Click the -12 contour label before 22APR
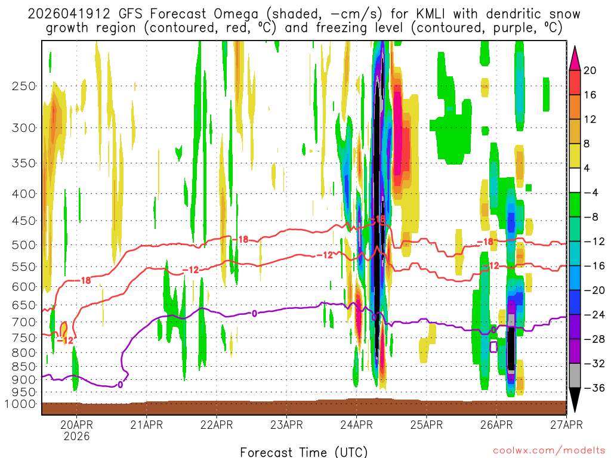 [190, 270]
